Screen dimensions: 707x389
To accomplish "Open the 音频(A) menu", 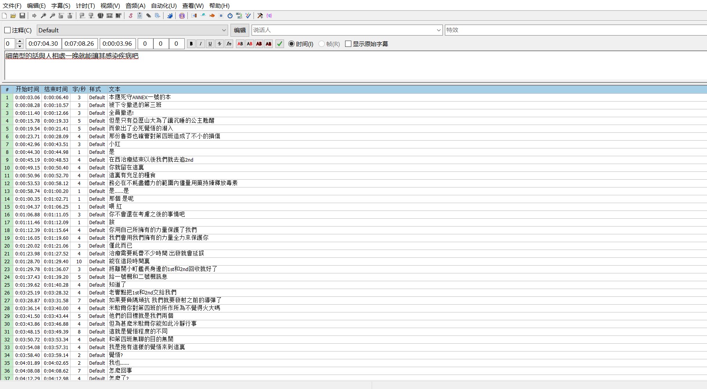I will pos(135,6).
